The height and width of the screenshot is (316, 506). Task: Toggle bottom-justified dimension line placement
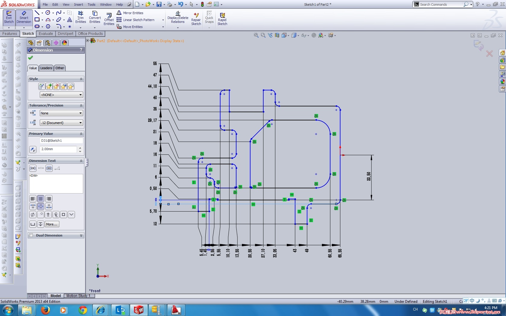click(48, 206)
